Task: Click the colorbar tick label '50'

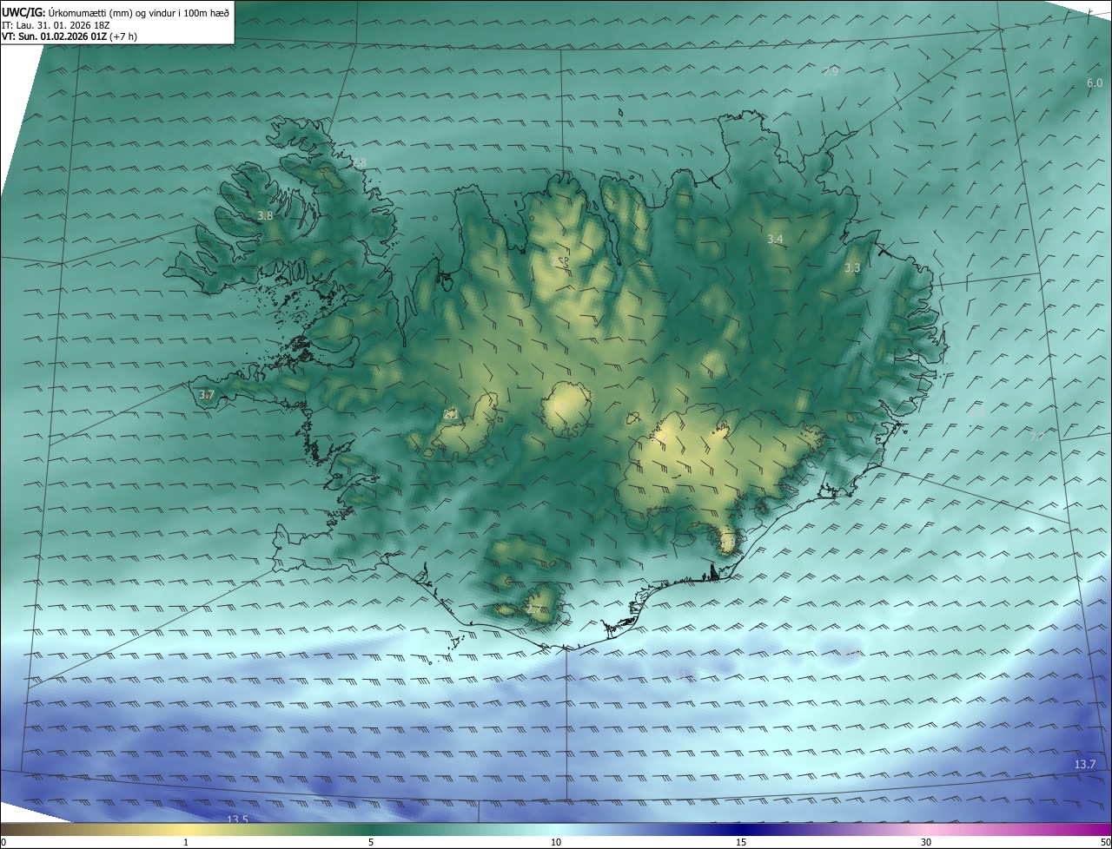Action: pyautogui.click(x=1105, y=842)
